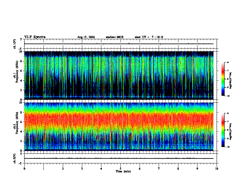Viewport: 244px width, 189px height.
Task: Click the ch.3 voltage waveform strip
Action: point(120,158)
